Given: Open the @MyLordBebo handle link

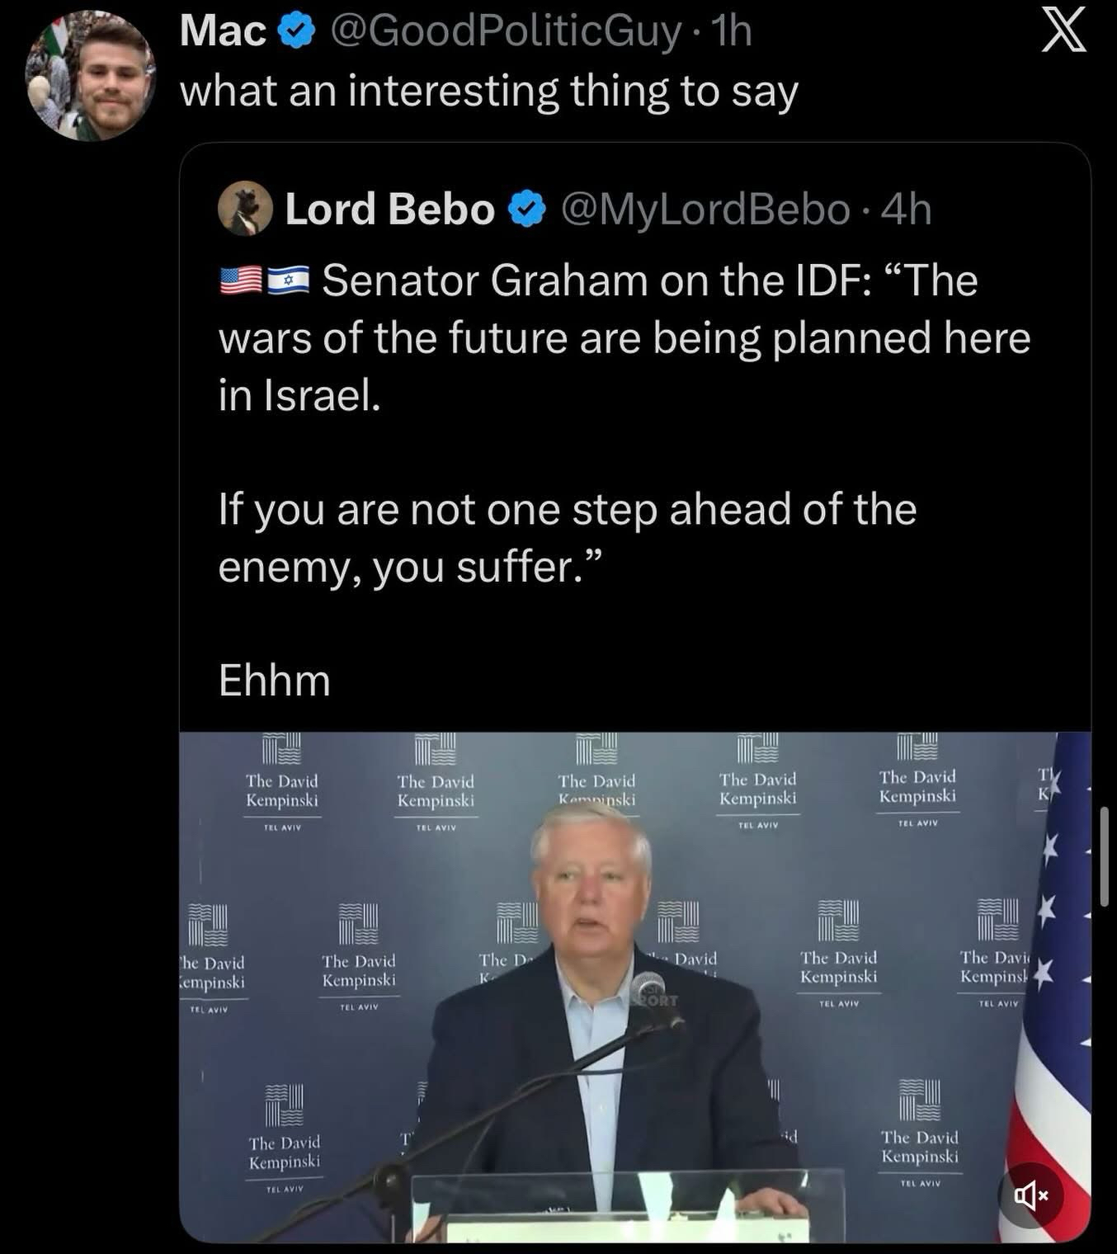Looking at the screenshot, I should click(x=705, y=210).
